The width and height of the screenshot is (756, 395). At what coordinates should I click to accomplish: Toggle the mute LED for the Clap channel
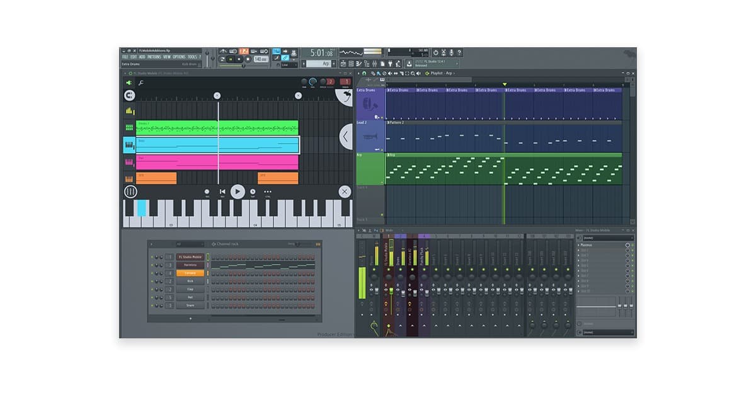[x=152, y=289]
